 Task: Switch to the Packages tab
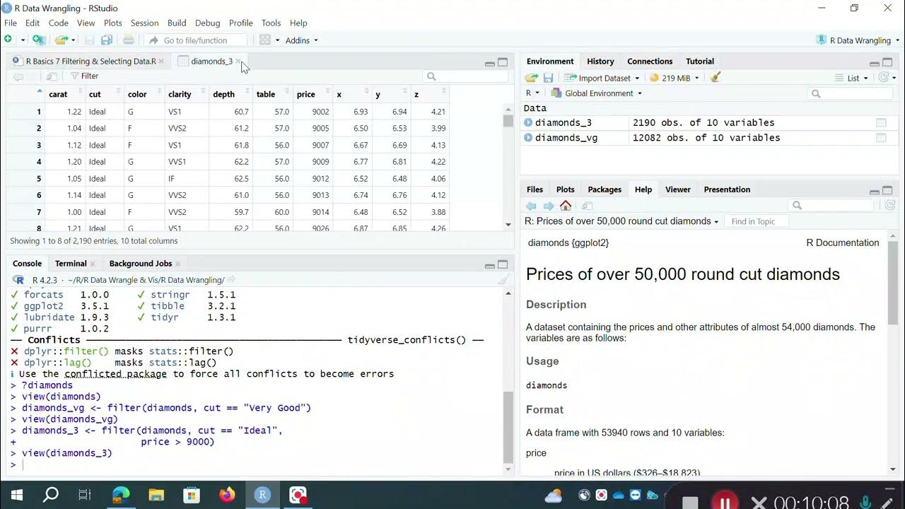(x=605, y=189)
